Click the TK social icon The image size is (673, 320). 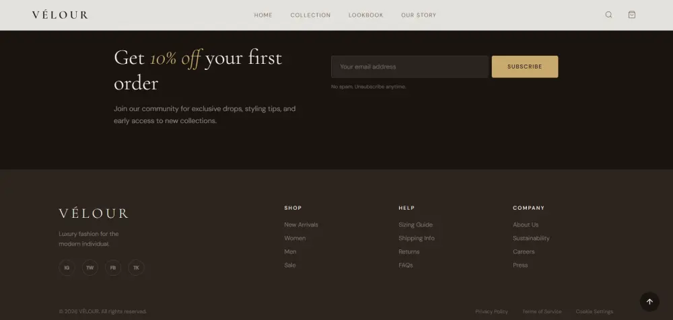pos(136,268)
